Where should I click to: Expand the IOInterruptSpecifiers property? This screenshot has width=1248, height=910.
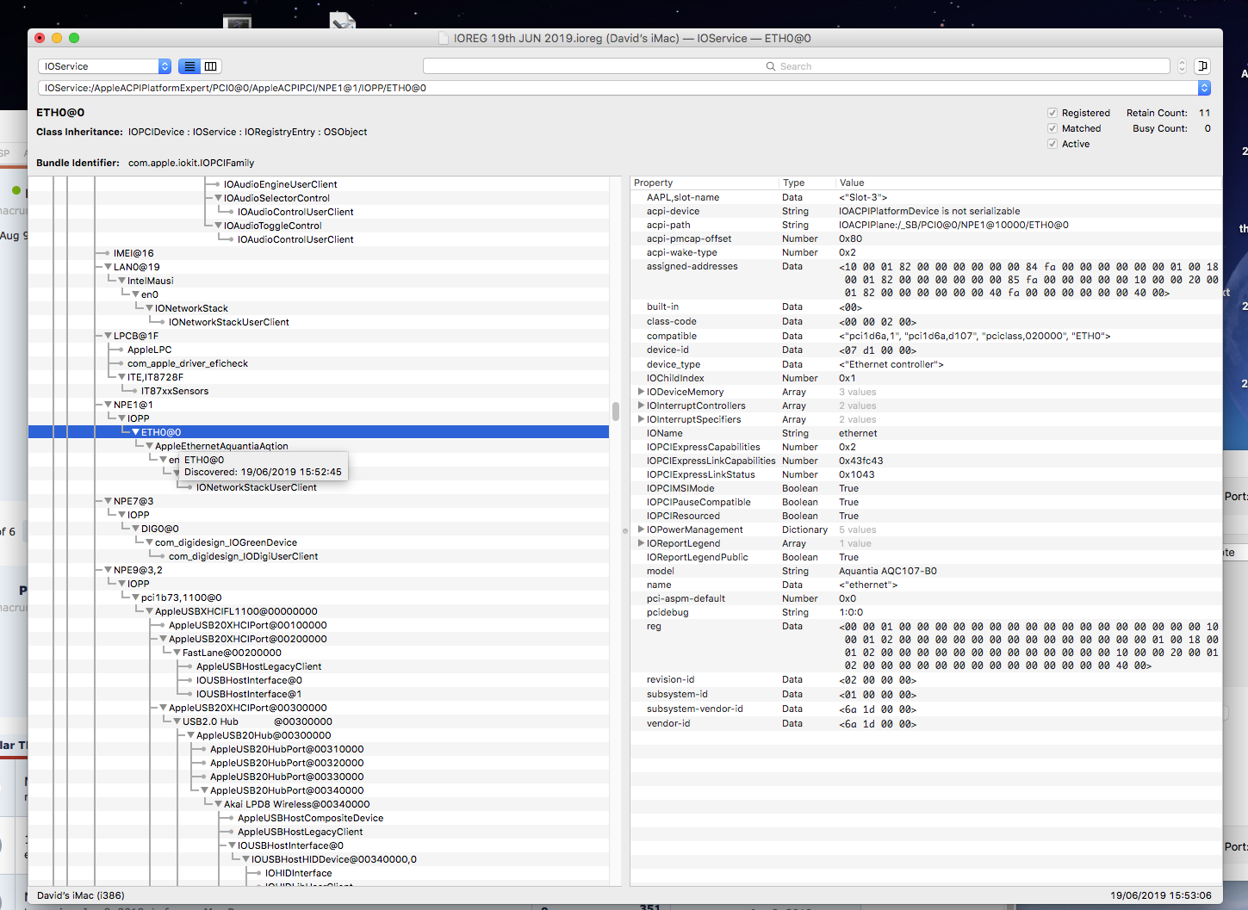click(641, 419)
